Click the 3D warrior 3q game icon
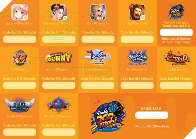 pyautogui.click(x=137, y=12)
